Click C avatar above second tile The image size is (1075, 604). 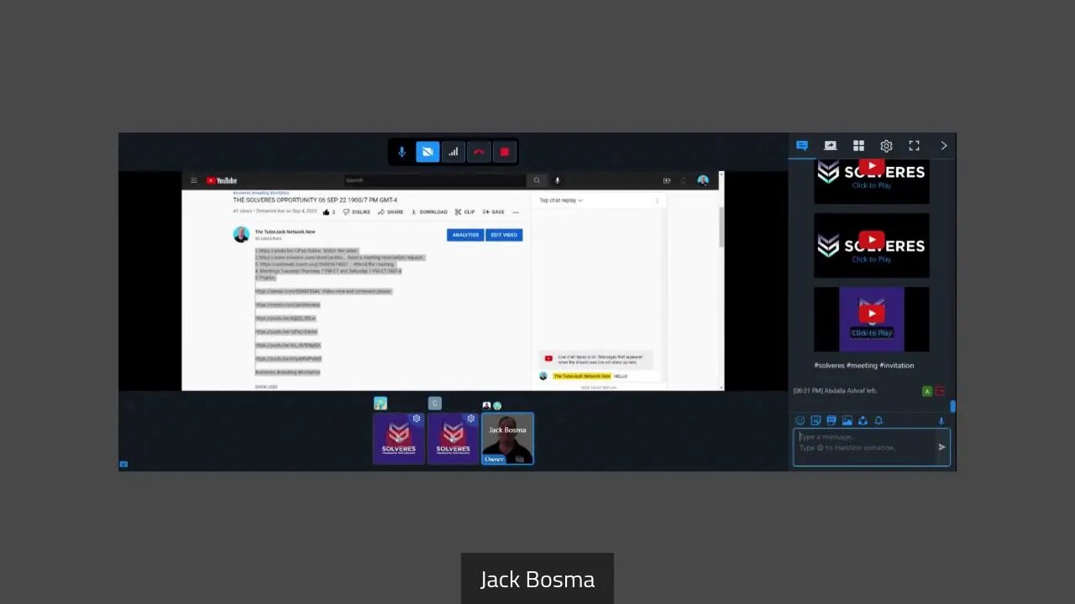pos(434,404)
